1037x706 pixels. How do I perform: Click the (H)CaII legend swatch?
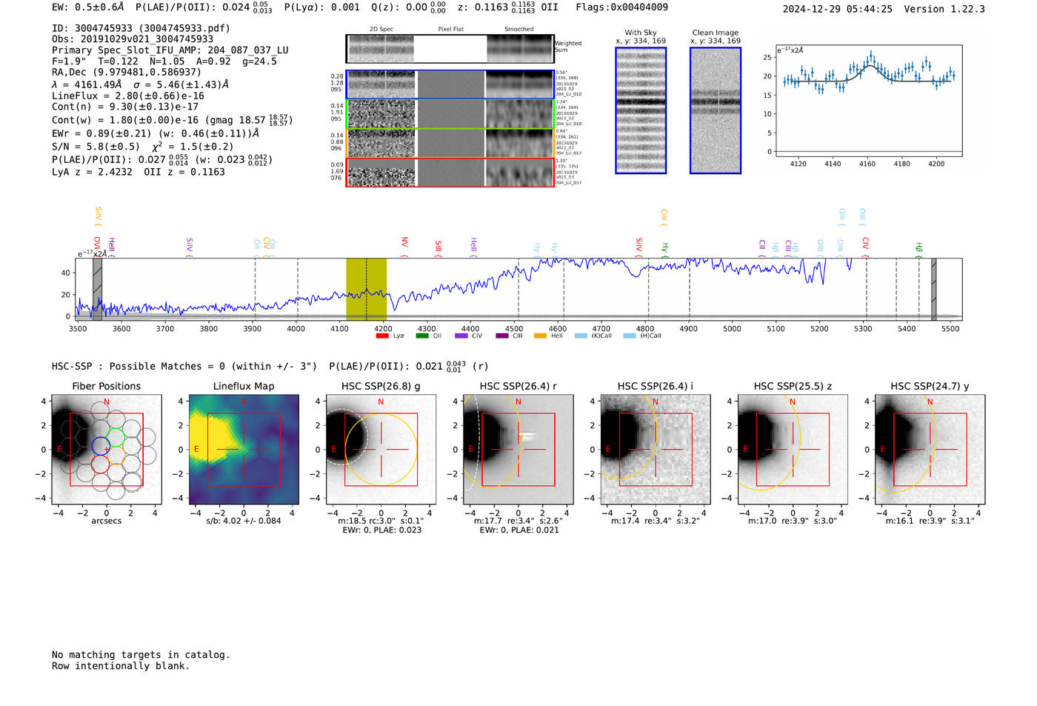[630, 336]
